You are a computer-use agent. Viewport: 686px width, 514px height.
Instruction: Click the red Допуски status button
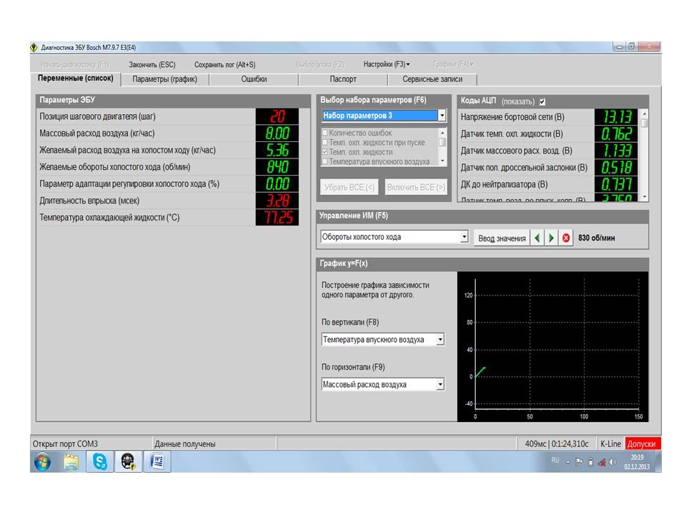(642, 443)
